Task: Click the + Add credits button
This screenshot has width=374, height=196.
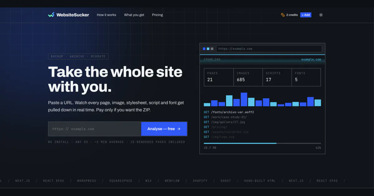Action: pos(306,15)
